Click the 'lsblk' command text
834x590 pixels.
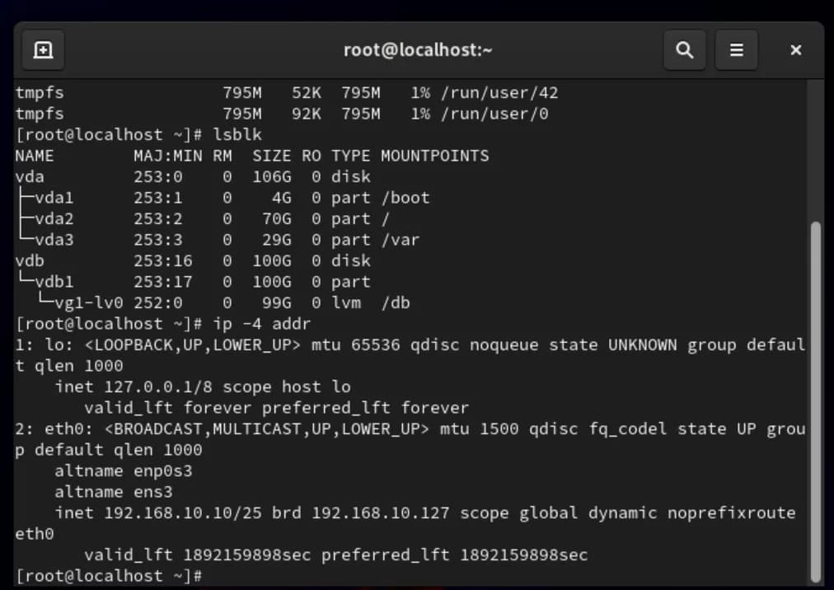237,134
